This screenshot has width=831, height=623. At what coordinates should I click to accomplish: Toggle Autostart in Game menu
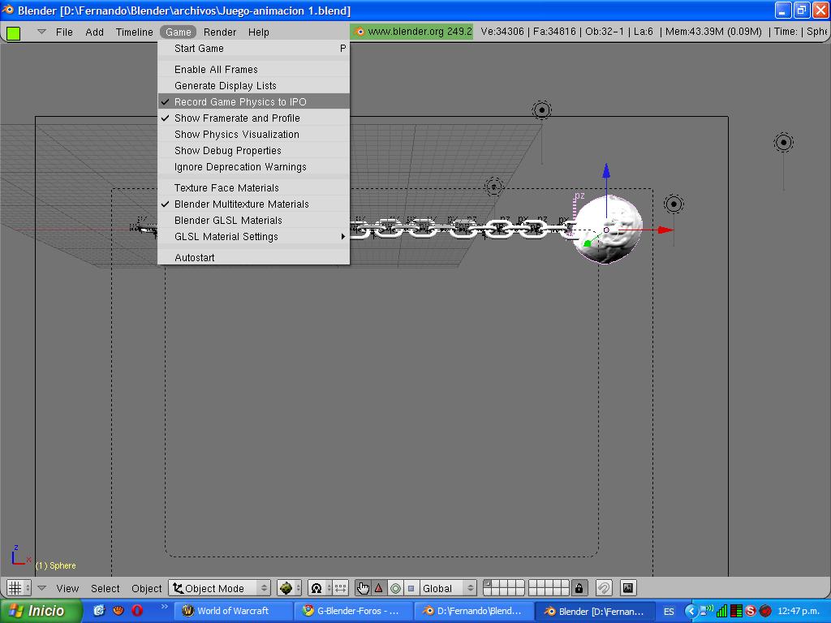point(254,257)
